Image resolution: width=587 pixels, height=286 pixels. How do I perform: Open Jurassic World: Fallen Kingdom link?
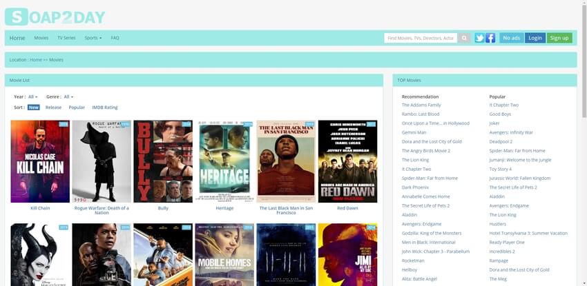click(519, 178)
